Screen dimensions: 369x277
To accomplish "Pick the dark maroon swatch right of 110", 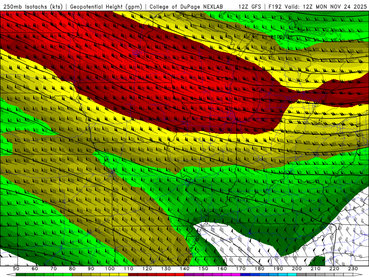I will point(133,275).
